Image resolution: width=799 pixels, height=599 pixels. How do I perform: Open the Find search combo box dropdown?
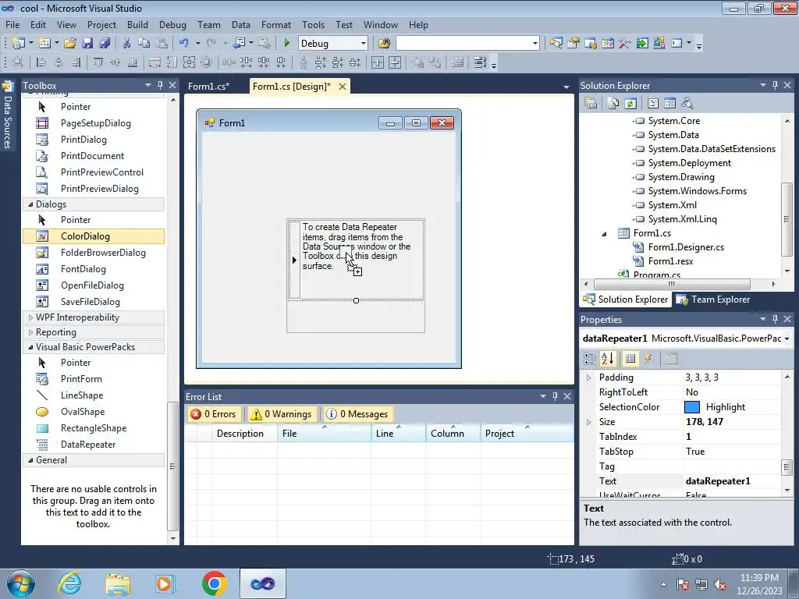pyautogui.click(x=534, y=44)
